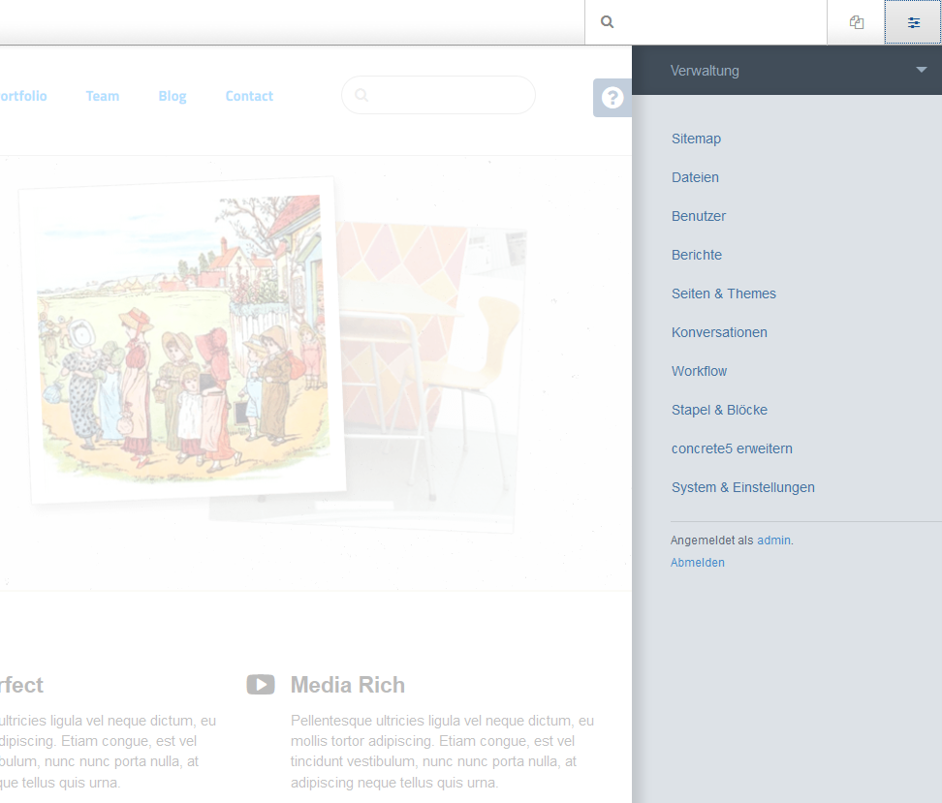Select the illustrated children slider image
Image resolution: width=942 pixels, height=803 pixels.
(x=183, y=339)
